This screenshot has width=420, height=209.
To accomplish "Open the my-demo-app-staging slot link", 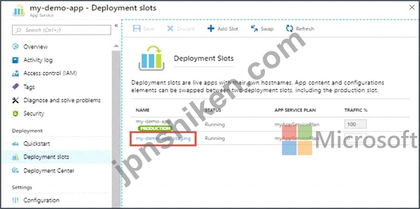I will point(163,138).
